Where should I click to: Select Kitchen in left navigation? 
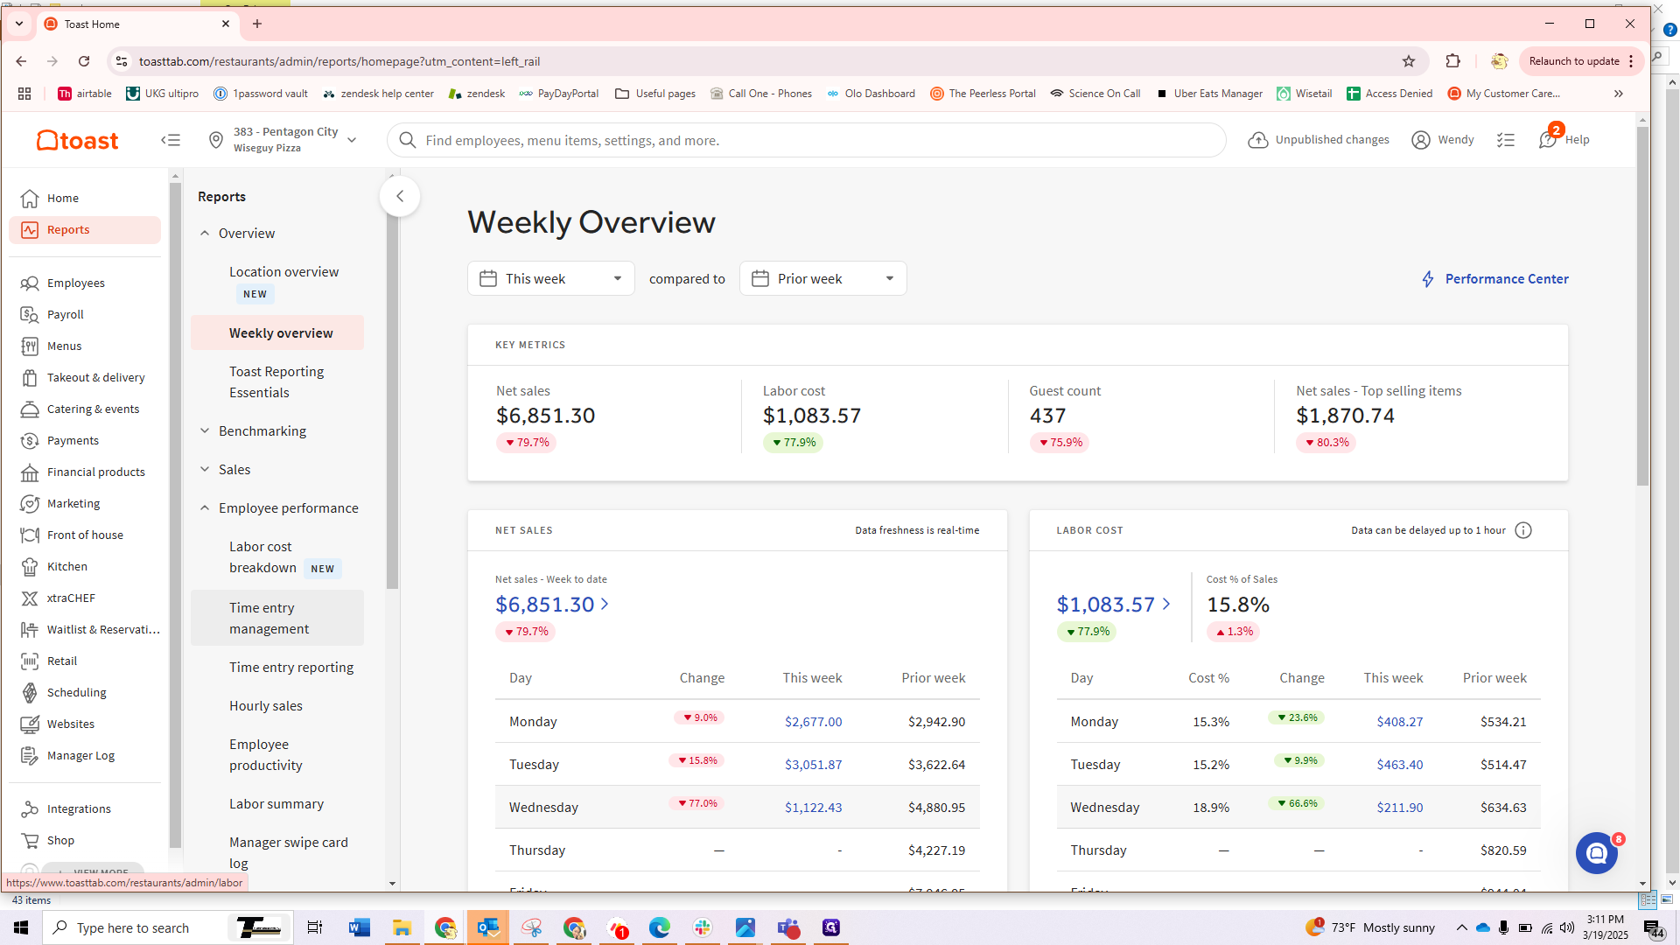[85, 567]
